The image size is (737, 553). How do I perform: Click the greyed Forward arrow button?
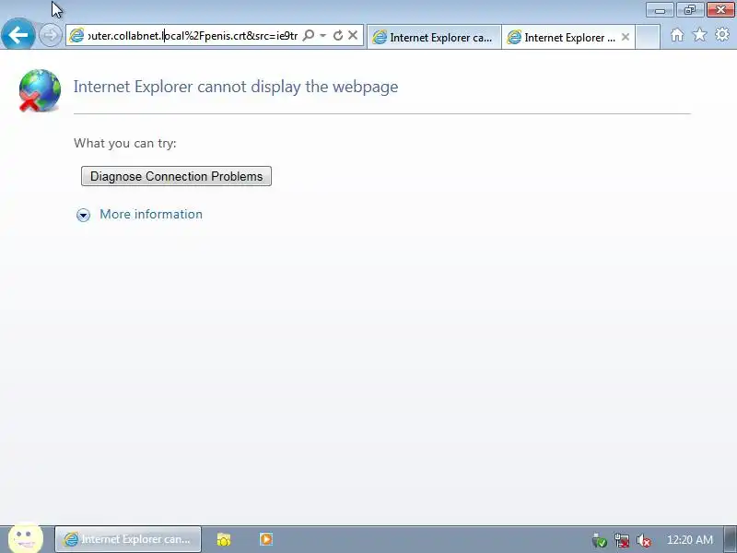click(50, 35)
